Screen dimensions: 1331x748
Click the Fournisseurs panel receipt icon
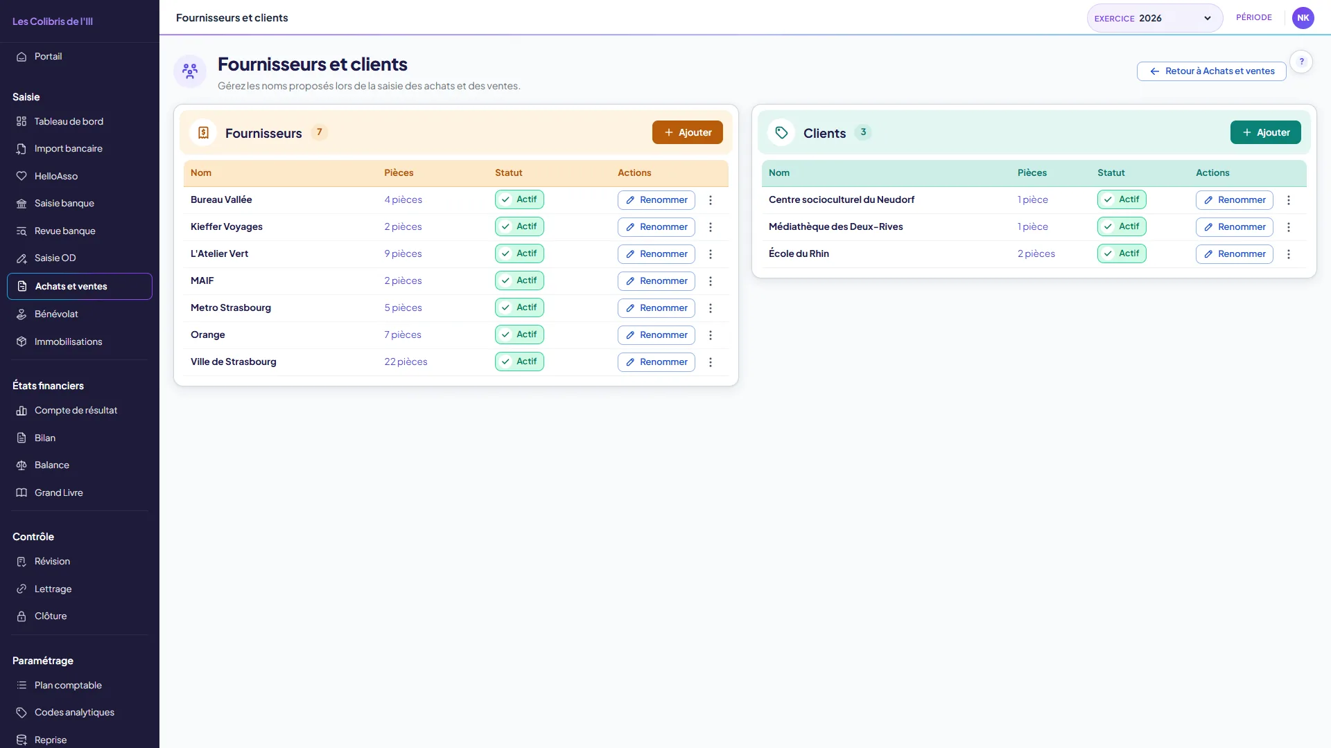point(203,132)
